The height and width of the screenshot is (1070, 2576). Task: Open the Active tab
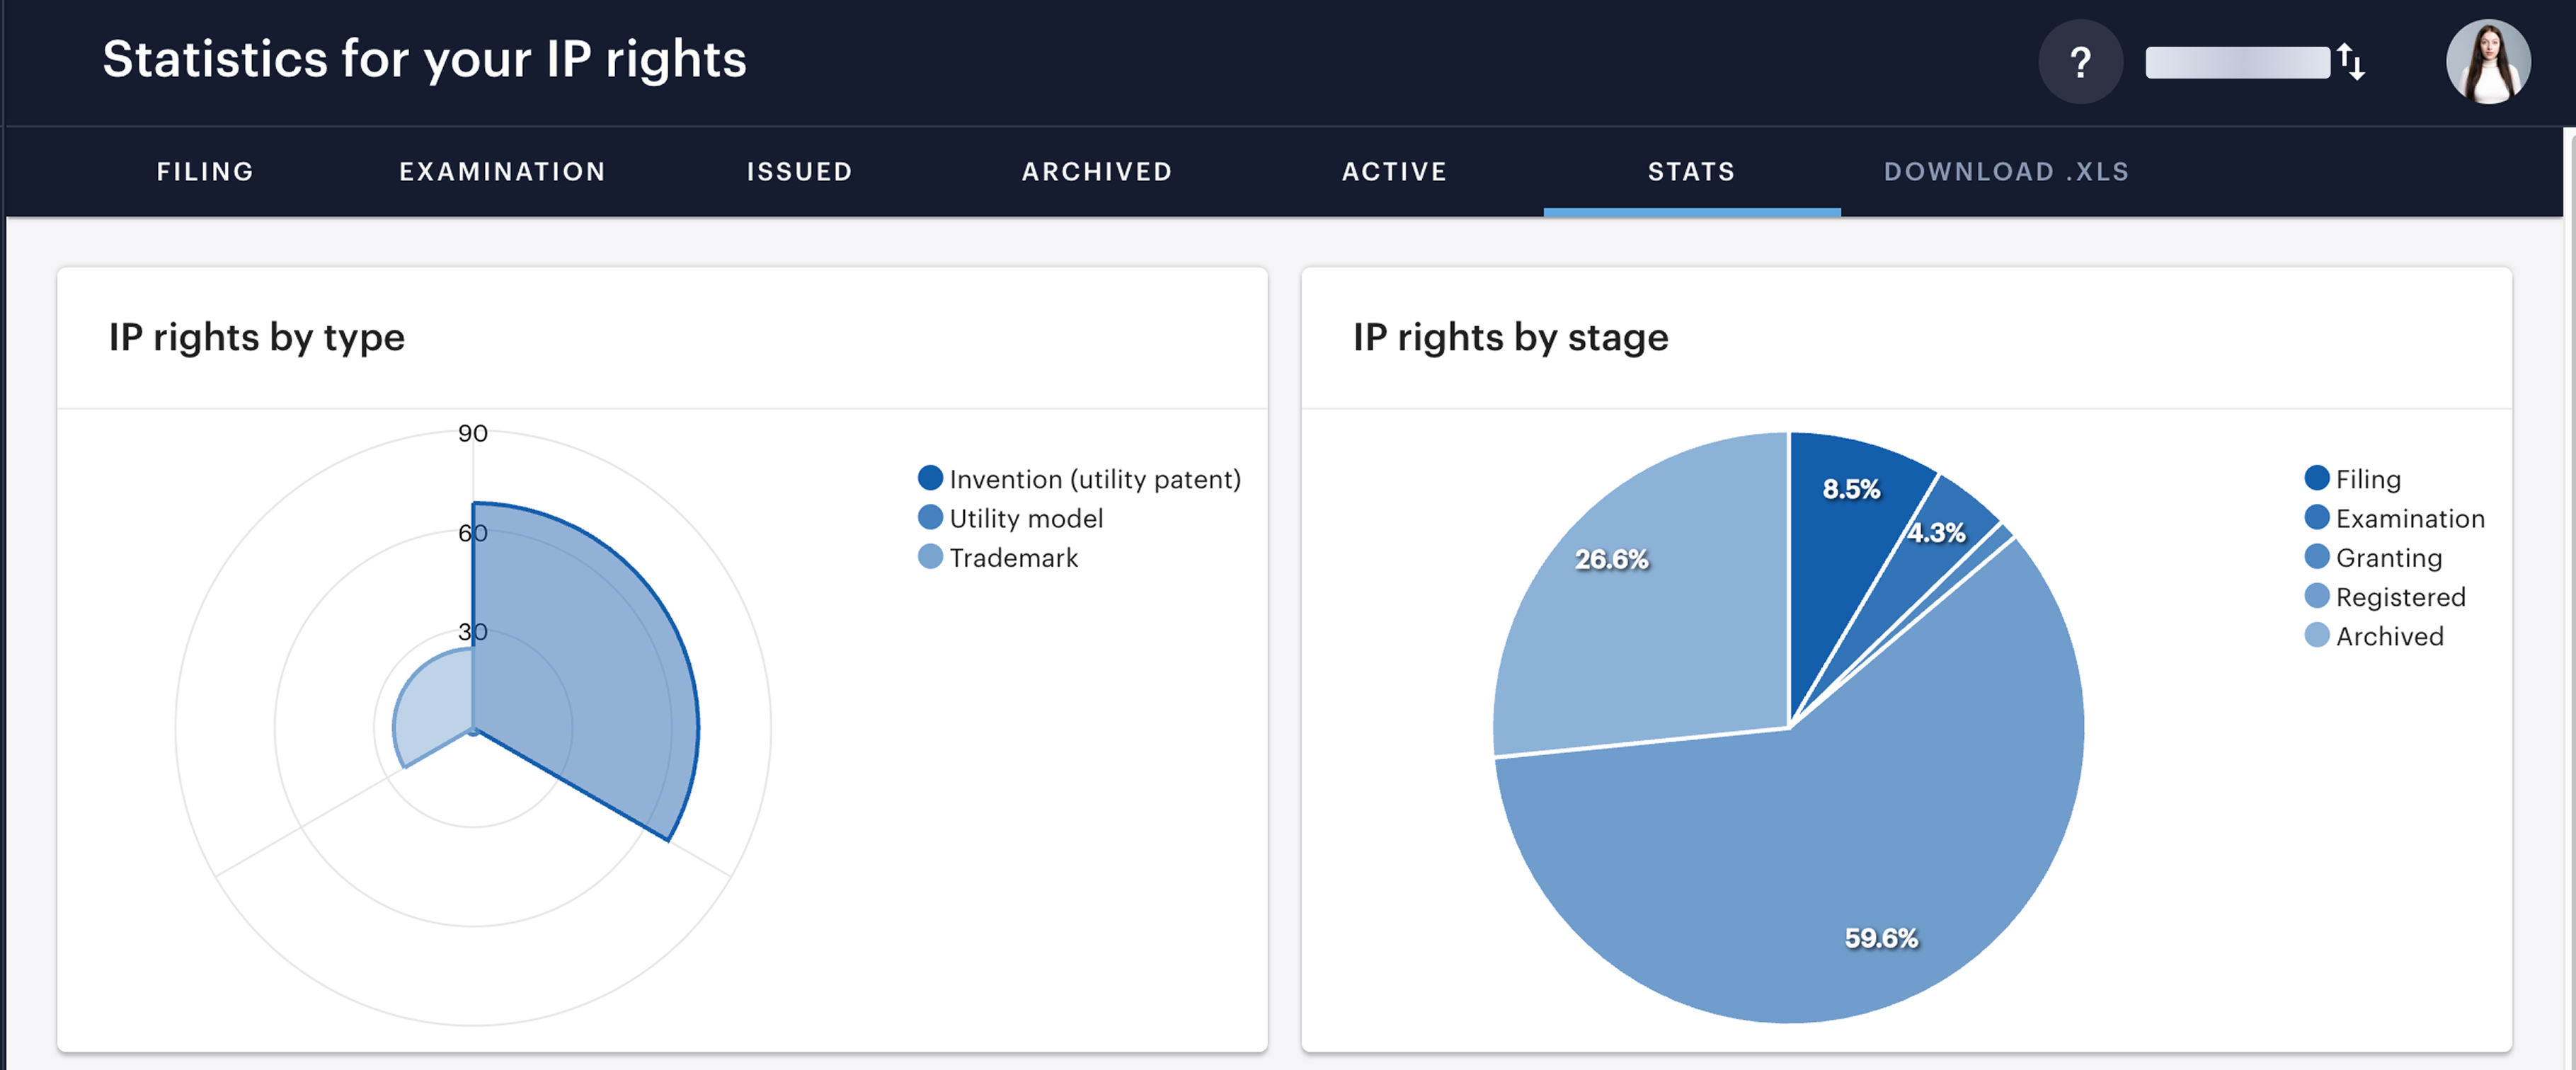(1394, 172)
